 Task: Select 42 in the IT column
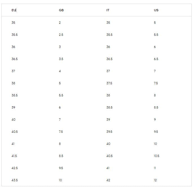pos(108,180)
